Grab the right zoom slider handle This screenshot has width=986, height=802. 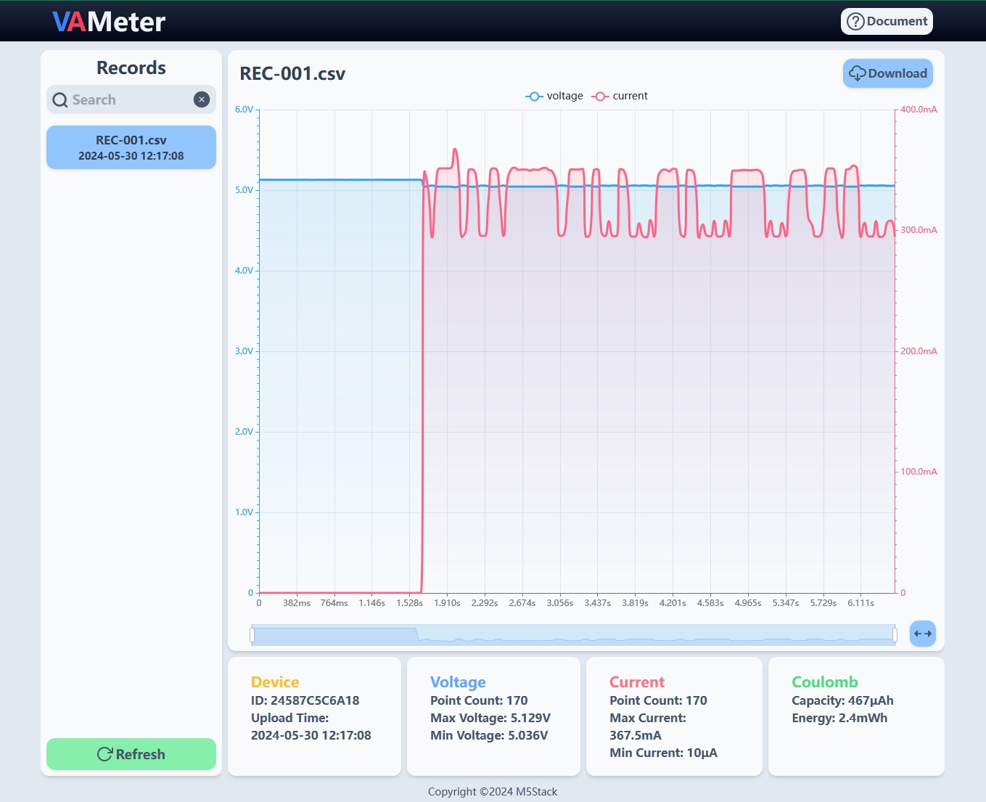[895, 635]
